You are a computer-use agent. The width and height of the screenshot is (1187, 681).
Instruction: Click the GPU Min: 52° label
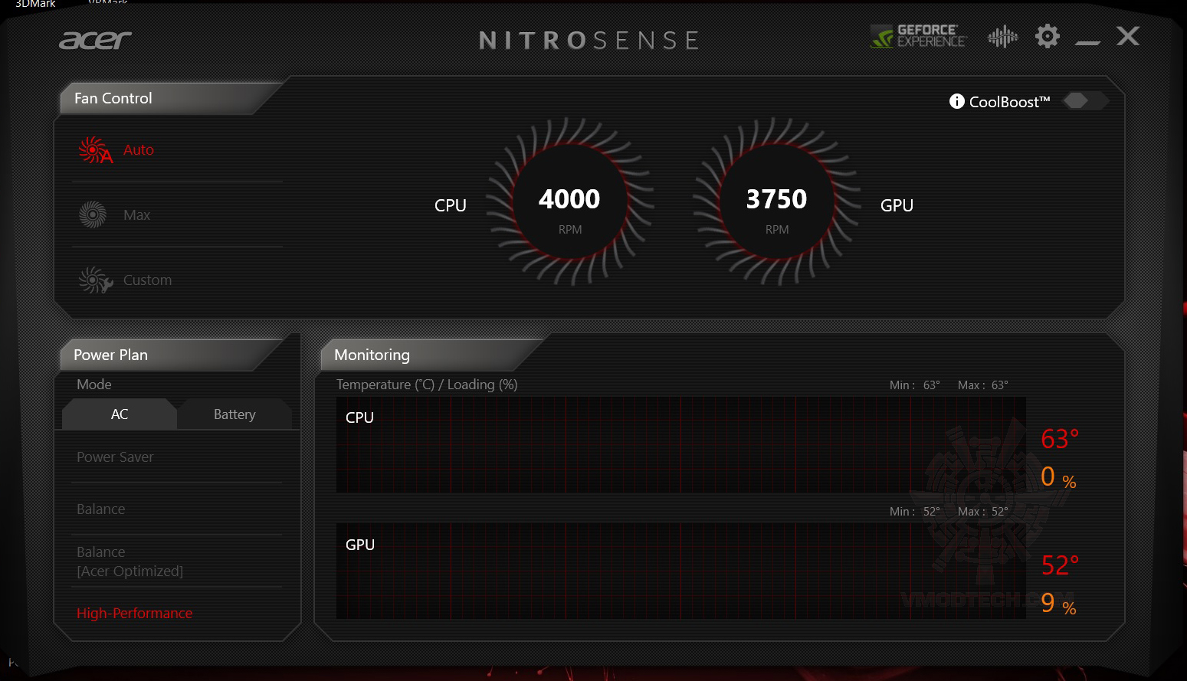915,512
